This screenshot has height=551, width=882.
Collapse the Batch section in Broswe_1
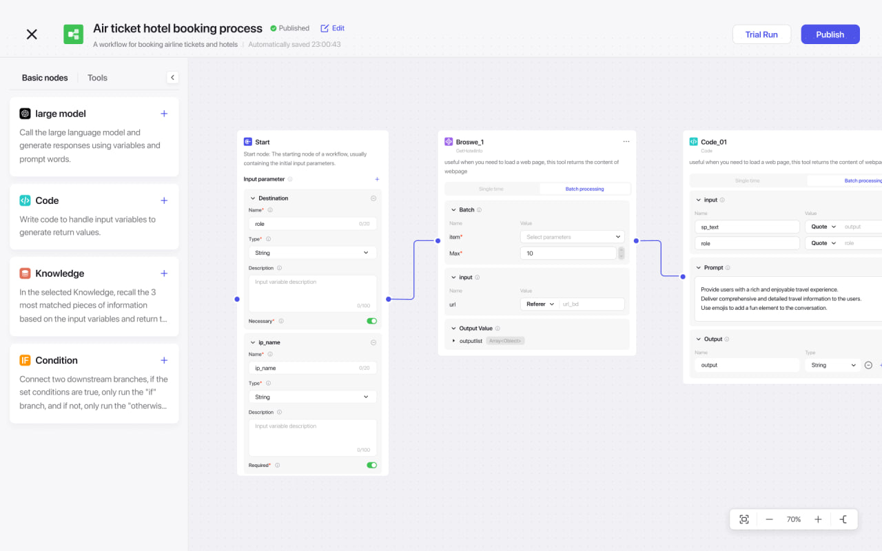point(453,210)
